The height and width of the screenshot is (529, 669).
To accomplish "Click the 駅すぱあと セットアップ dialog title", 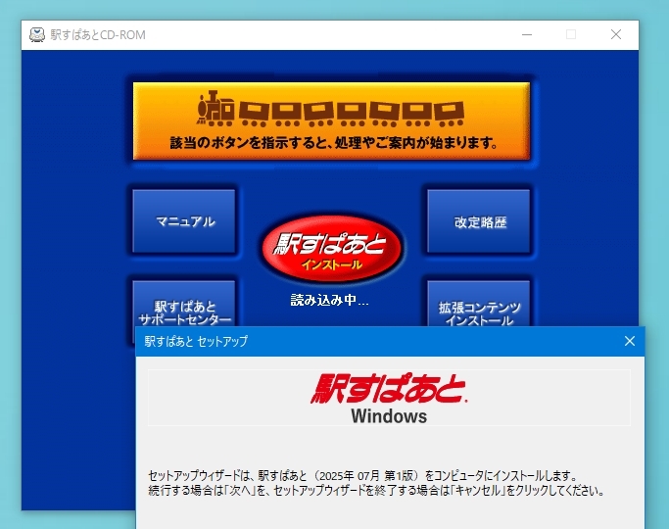I will 196,341.
